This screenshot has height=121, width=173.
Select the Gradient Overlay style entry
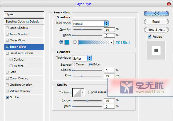[24, 85]
